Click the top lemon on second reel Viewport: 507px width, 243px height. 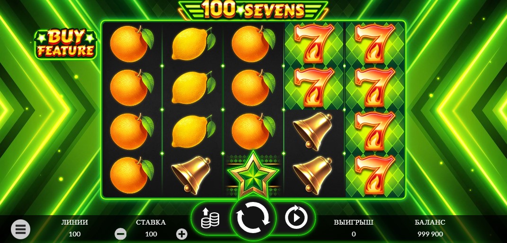[x=193, y=43]
